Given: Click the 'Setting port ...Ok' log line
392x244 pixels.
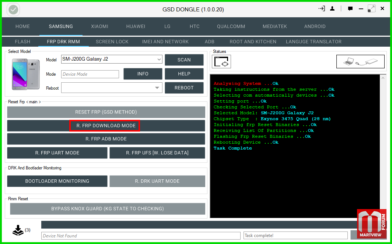Looking at the screenshot, I should click(x=240, y=101).
